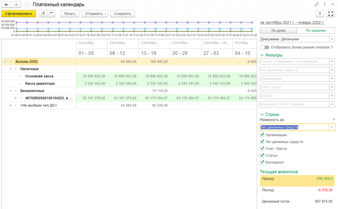Click the blue chart line marker at 01.11.21

pos(113,29)
